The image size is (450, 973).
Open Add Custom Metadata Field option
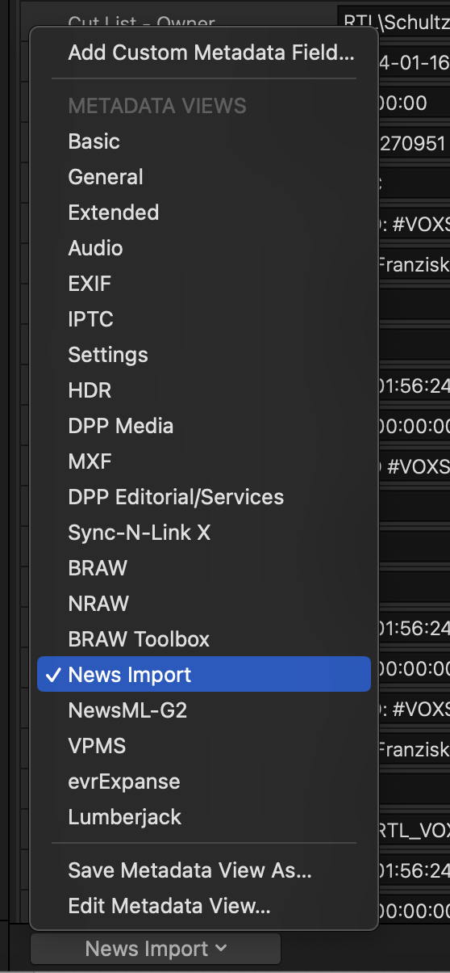[204, 53]
